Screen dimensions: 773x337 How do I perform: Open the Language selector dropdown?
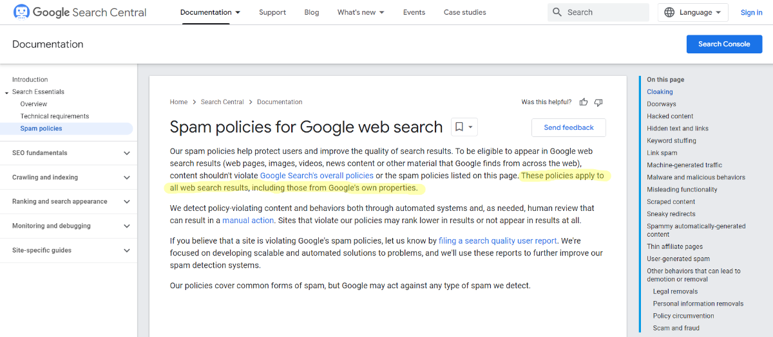click(x=693, y=12)
